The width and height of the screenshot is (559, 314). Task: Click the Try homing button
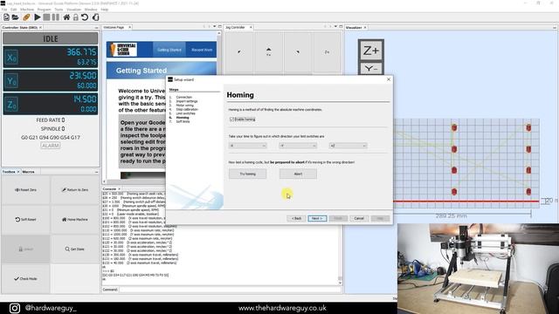[x=248, y=174]
